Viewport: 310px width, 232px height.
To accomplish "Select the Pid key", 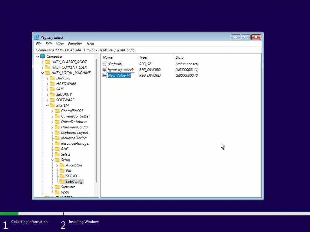I will point(68,171).
